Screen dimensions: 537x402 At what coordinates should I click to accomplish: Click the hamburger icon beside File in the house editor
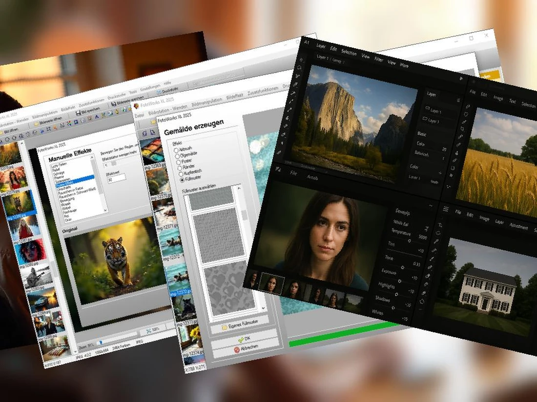click(x=445, y=209)
